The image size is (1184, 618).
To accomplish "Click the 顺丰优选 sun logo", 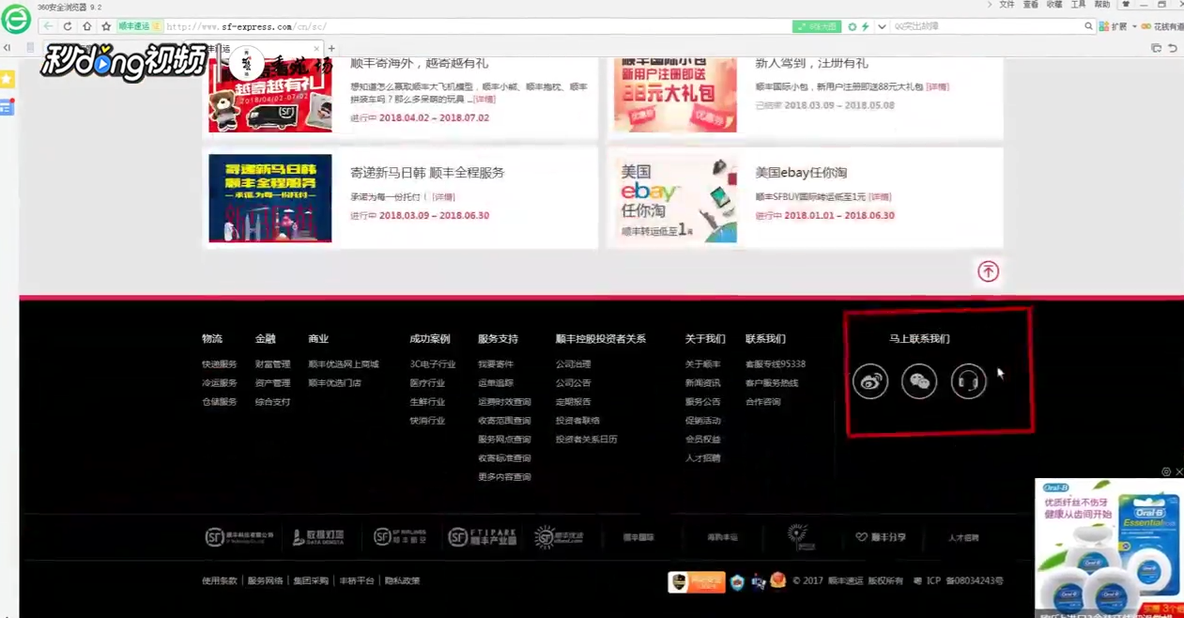I will 559,537.
